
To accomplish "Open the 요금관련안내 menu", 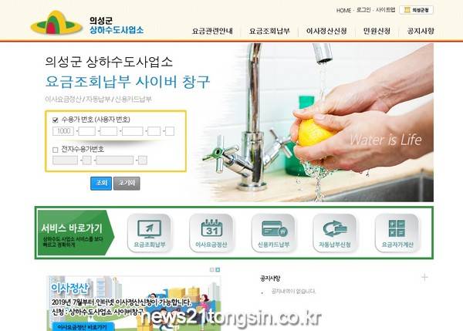I will point(212,31).
